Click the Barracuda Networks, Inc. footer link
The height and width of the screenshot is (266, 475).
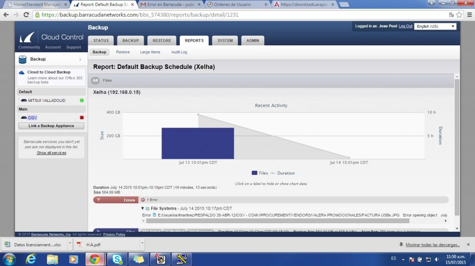click(x=51, y=234)
